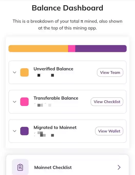Click the Mainnet Checklist clipboard pi icon

(x=20, y=167)
